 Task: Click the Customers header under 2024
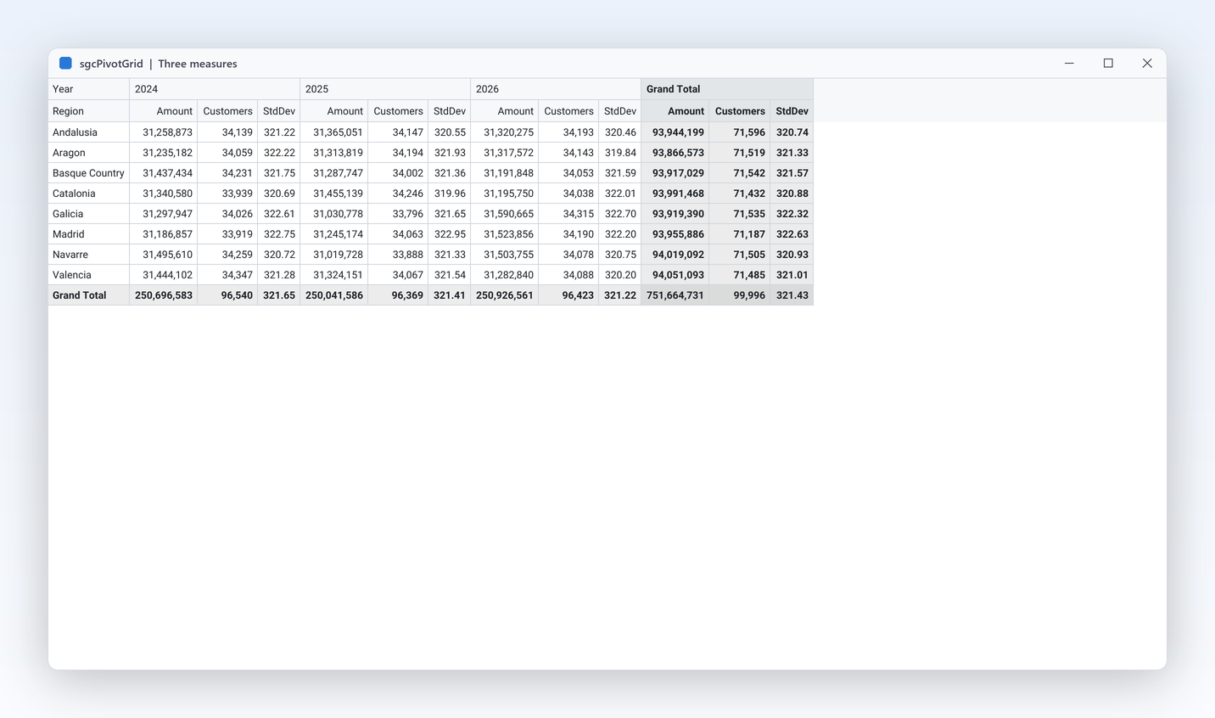click(227, 111)
